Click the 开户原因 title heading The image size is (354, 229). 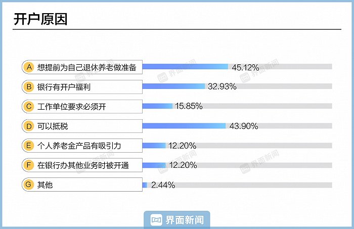tap(40, 19)
